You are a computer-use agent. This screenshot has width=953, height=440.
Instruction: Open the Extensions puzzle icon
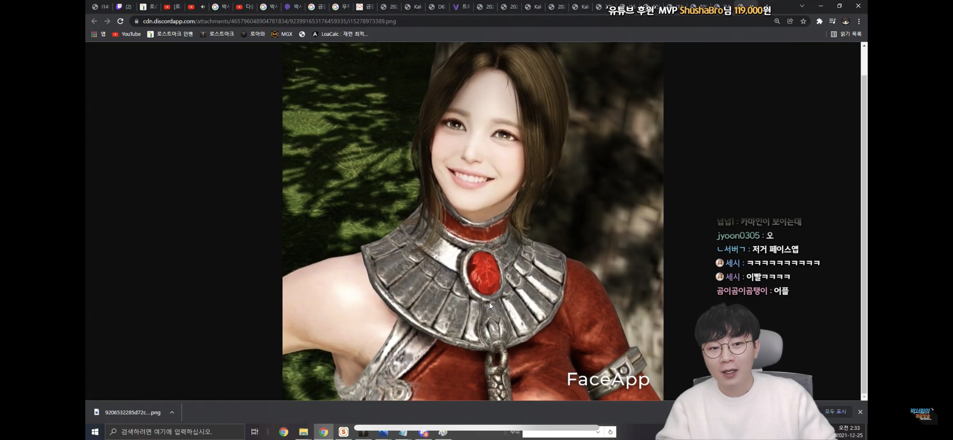coord(819,21)
